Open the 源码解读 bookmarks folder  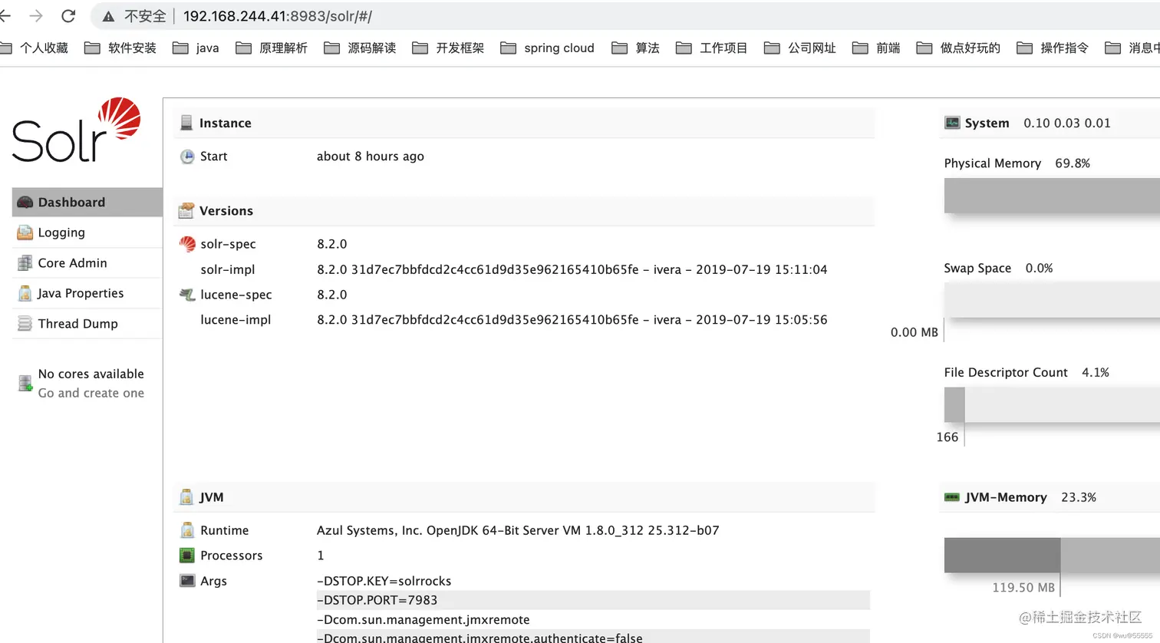[x=360, y=48]
